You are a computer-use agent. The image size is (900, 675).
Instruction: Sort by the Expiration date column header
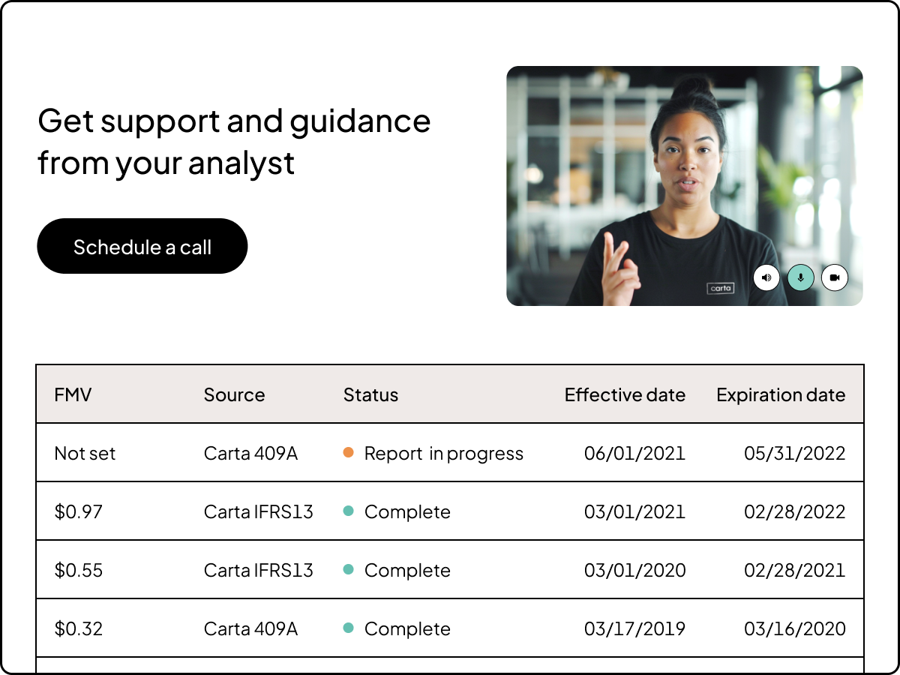tap(781, 394)
